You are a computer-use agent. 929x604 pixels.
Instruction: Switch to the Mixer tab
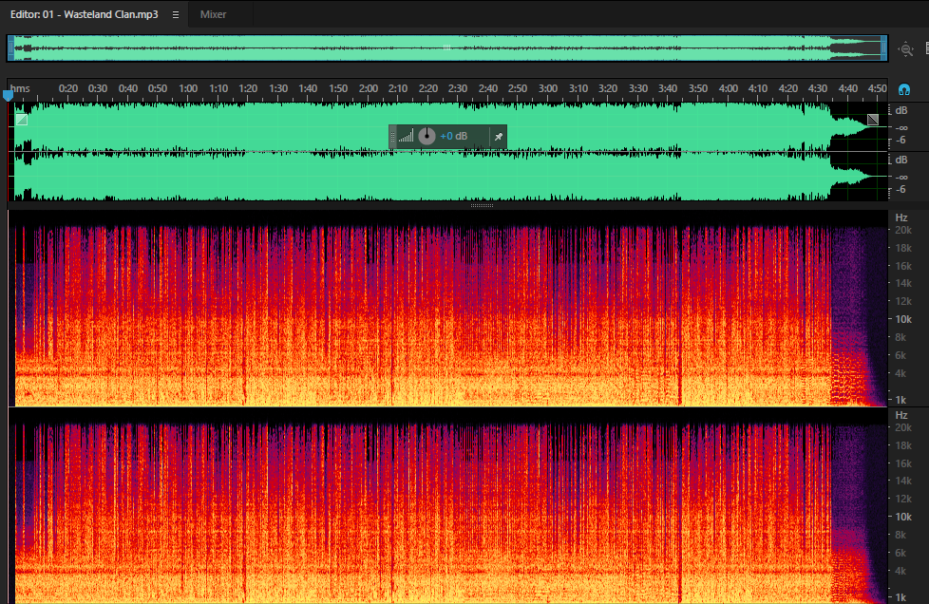click(x=213, y=14)
